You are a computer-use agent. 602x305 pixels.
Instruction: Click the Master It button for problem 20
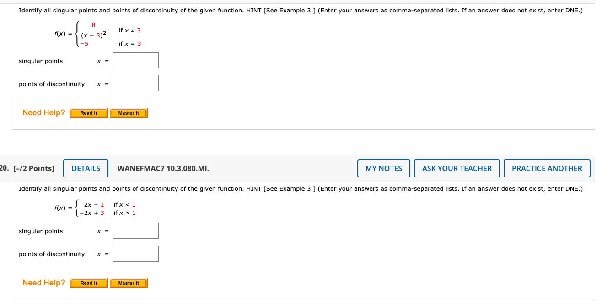click(x=129, y=283)
